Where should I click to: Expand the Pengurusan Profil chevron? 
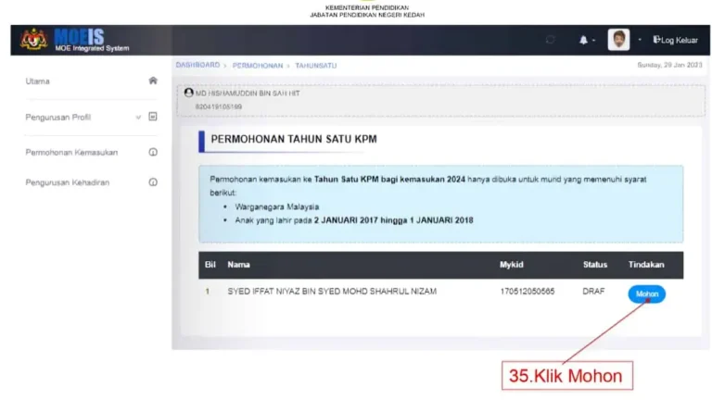click(138, 117)
